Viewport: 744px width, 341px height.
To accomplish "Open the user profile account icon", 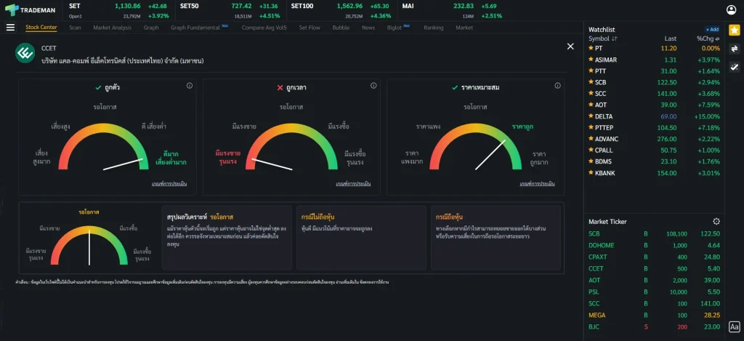I will (732, 9).
